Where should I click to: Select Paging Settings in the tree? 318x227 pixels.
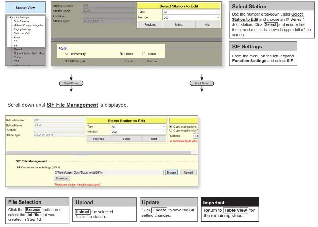pyautogui.click(x=22, y=29)
